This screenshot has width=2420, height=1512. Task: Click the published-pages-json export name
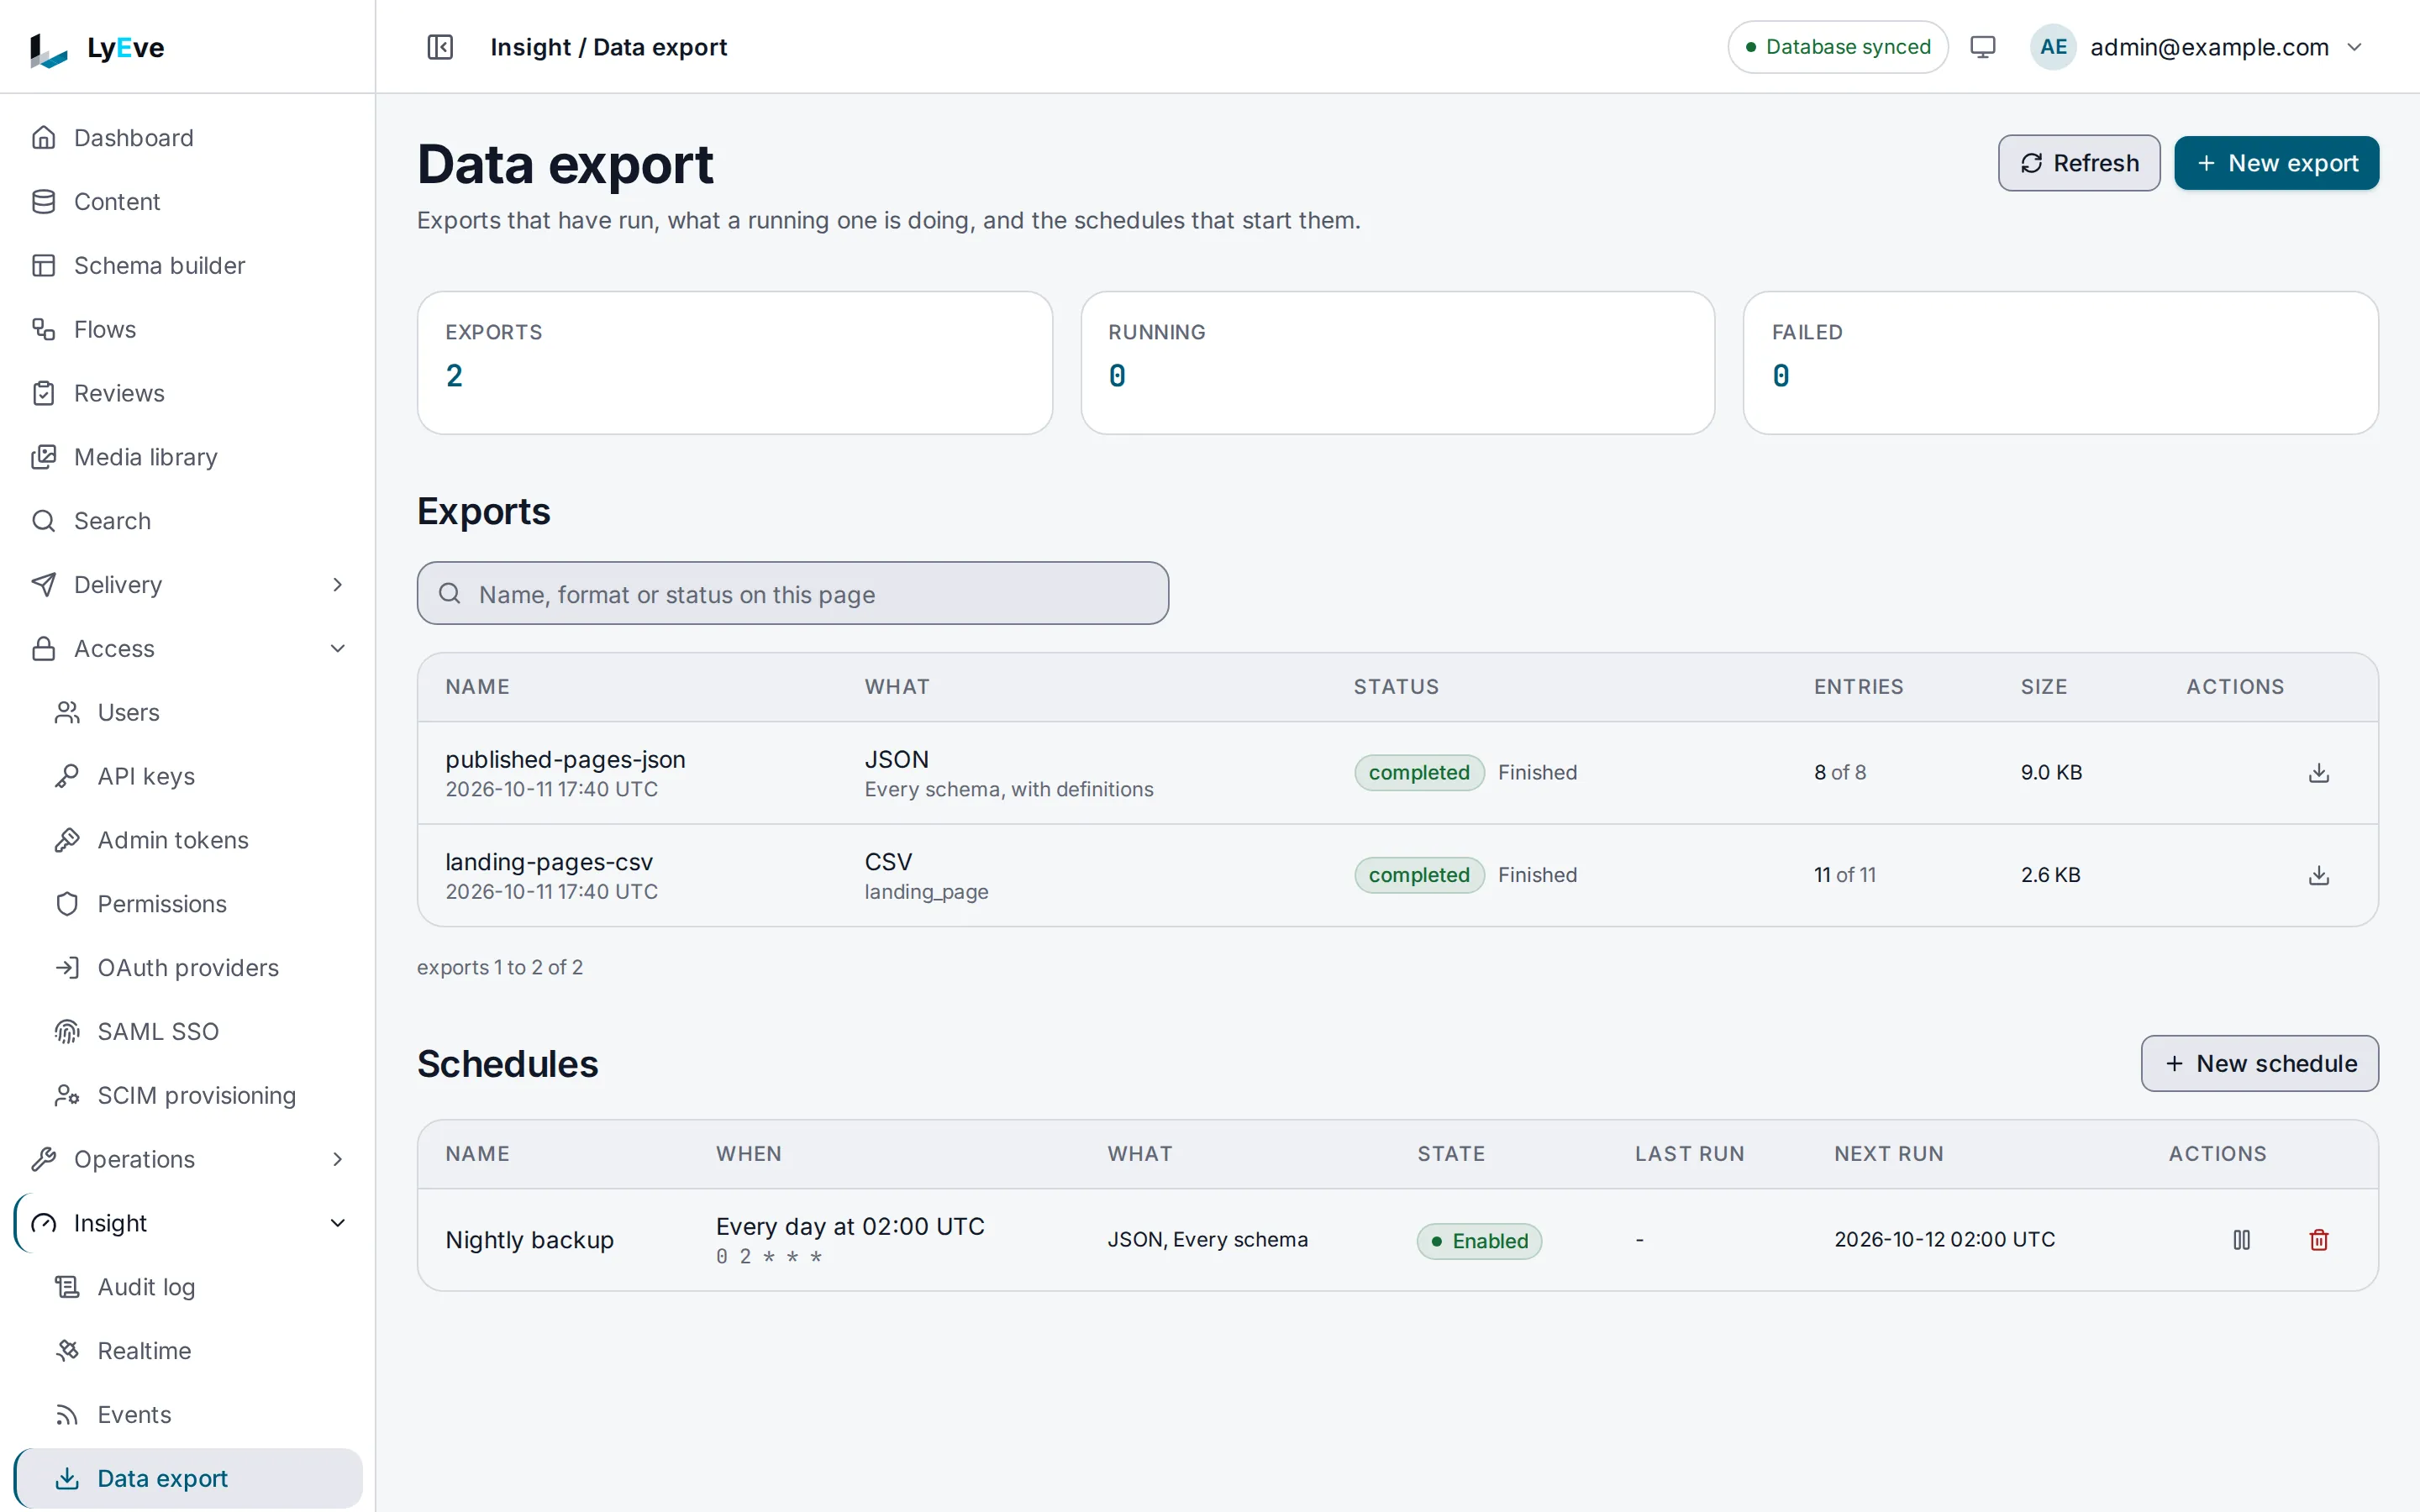coord(565,760)
